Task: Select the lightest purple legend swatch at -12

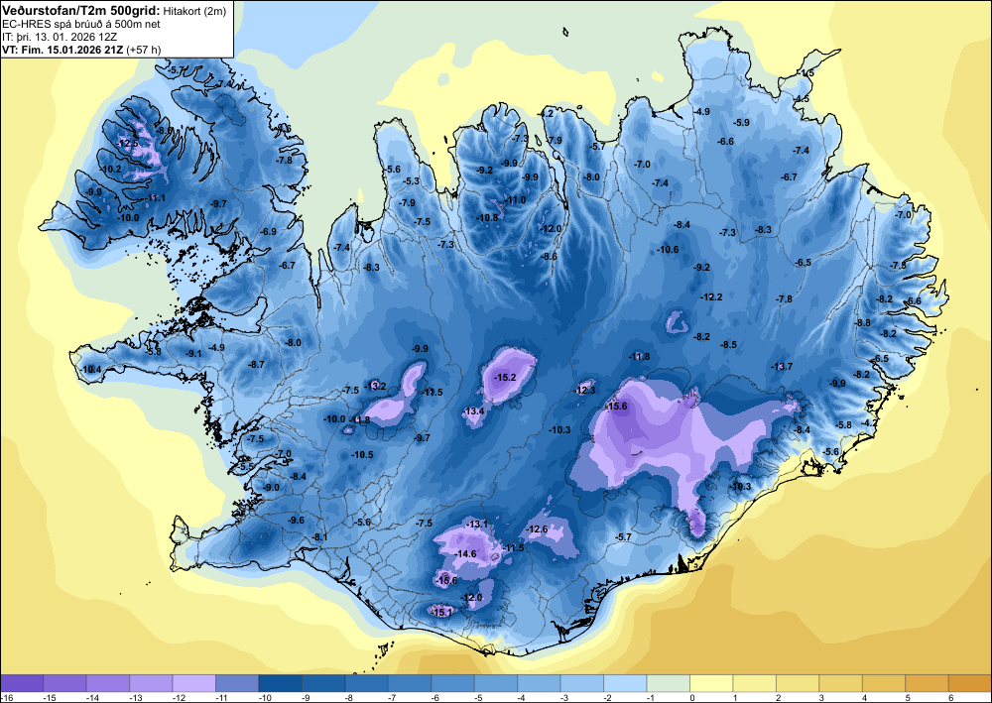Action: (x=194, y=683)
